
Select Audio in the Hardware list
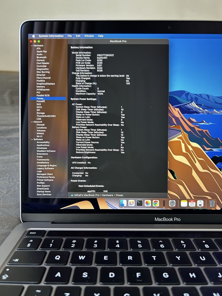[x=39, y=54]
